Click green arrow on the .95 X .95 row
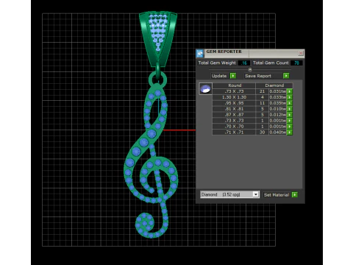 (290, 103)
